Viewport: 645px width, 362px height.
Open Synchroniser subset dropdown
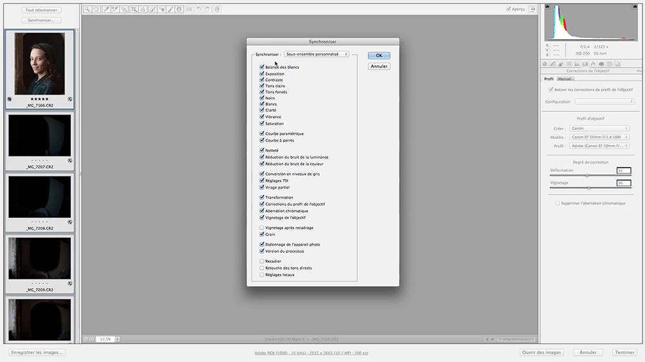pos(316,54)
